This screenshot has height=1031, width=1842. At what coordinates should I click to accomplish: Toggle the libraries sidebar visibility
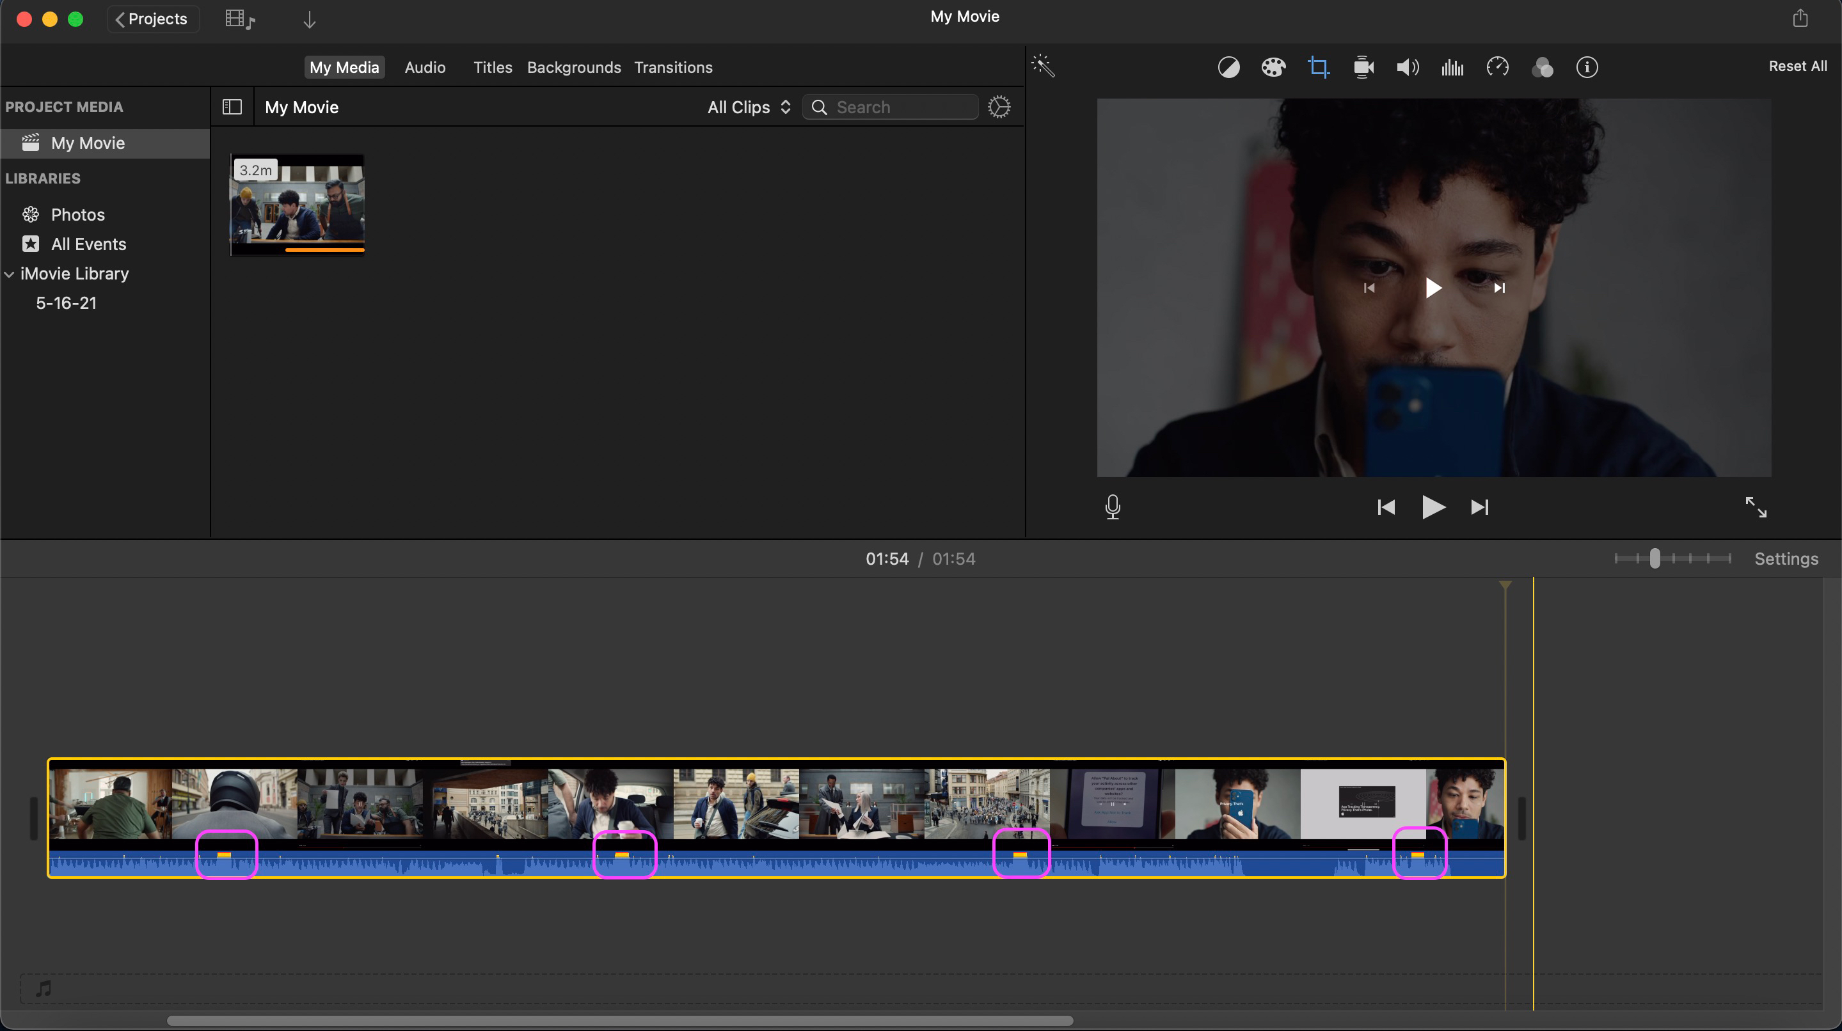click(232, 107)
